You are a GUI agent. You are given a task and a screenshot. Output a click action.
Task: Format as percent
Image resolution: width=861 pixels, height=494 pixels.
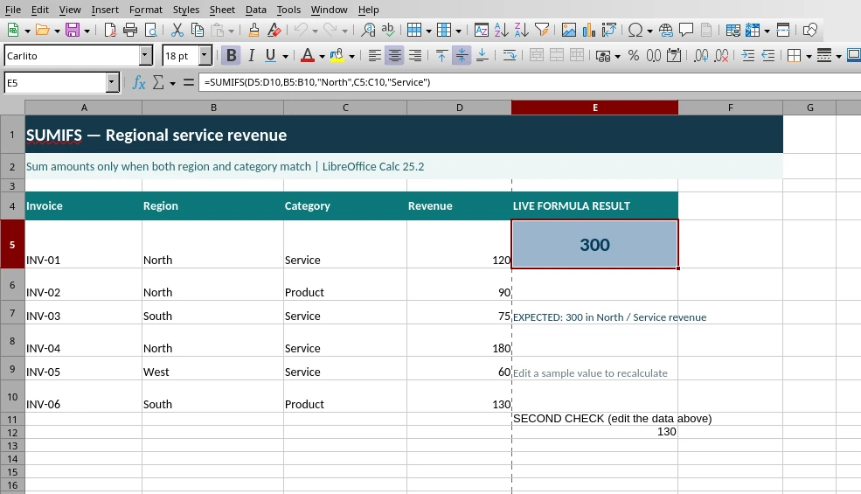coord(634,55)
